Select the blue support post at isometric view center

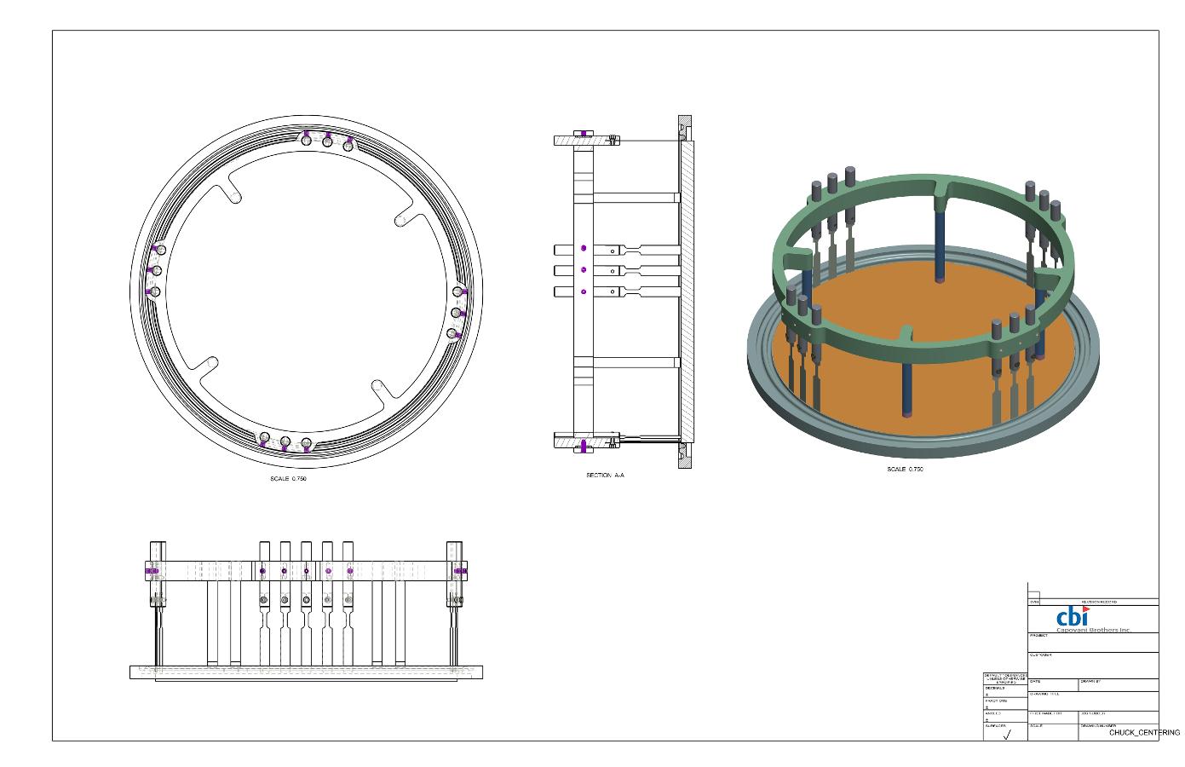pyautogui.click(x=940, y=245)
